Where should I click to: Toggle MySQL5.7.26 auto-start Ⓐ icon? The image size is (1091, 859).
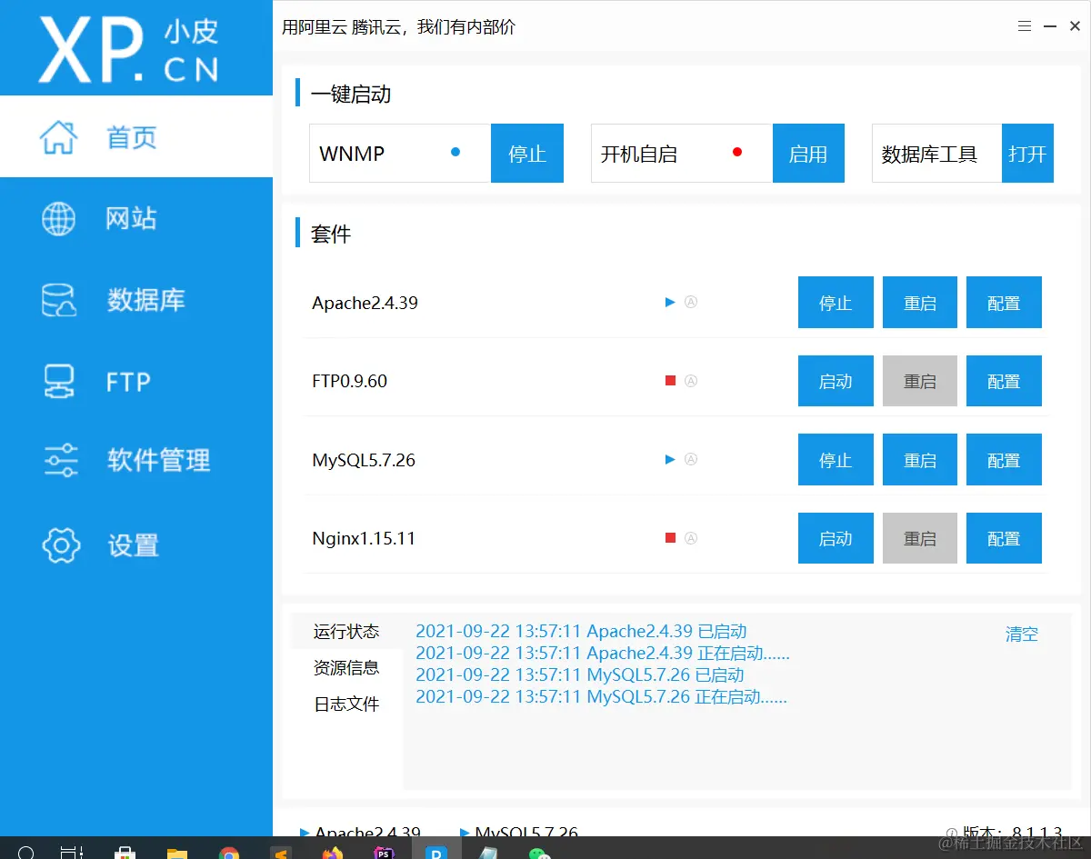[691, 459]
